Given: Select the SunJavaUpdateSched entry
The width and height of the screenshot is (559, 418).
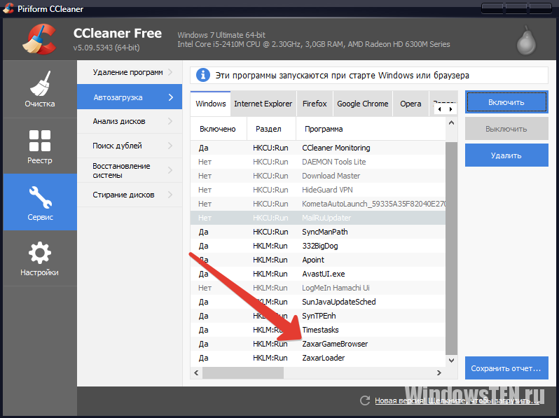Looking at the screenshot, I should (318, 302).
